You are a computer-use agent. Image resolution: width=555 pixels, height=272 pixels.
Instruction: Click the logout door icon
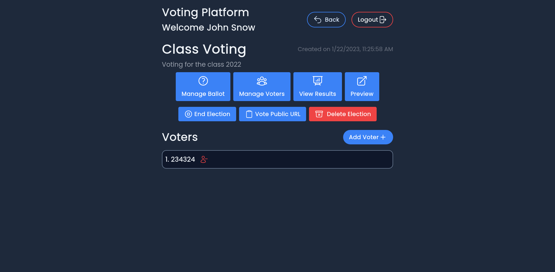(384, 19)
